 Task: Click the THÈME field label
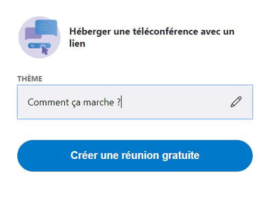coord(30,79)
